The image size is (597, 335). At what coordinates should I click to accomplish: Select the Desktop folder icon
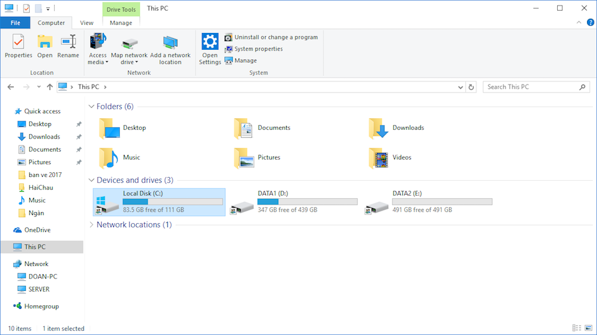click(109, 128)
